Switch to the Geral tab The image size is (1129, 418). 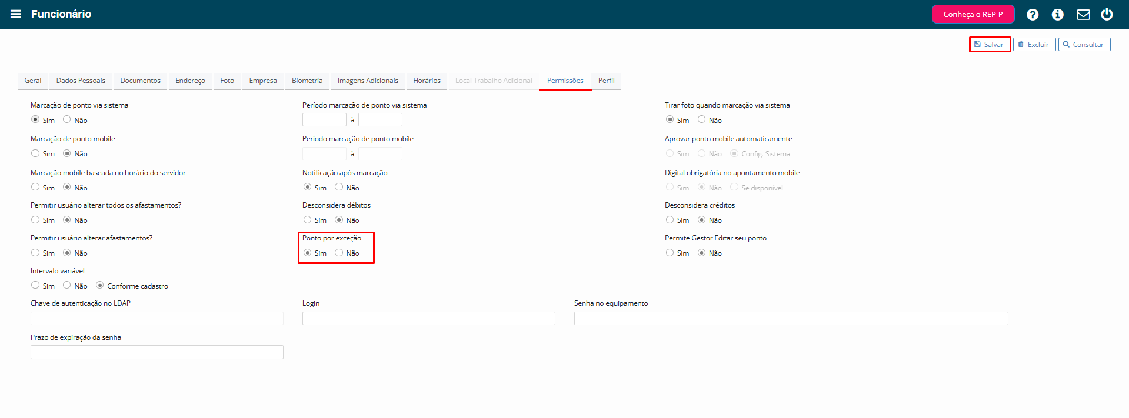tap(33, 81)
